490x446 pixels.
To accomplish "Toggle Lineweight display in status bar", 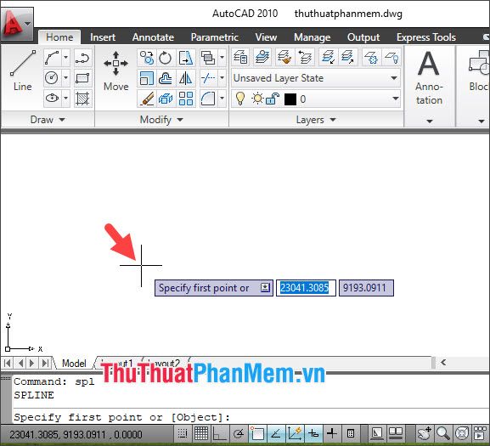I will [x=332, y=433].
